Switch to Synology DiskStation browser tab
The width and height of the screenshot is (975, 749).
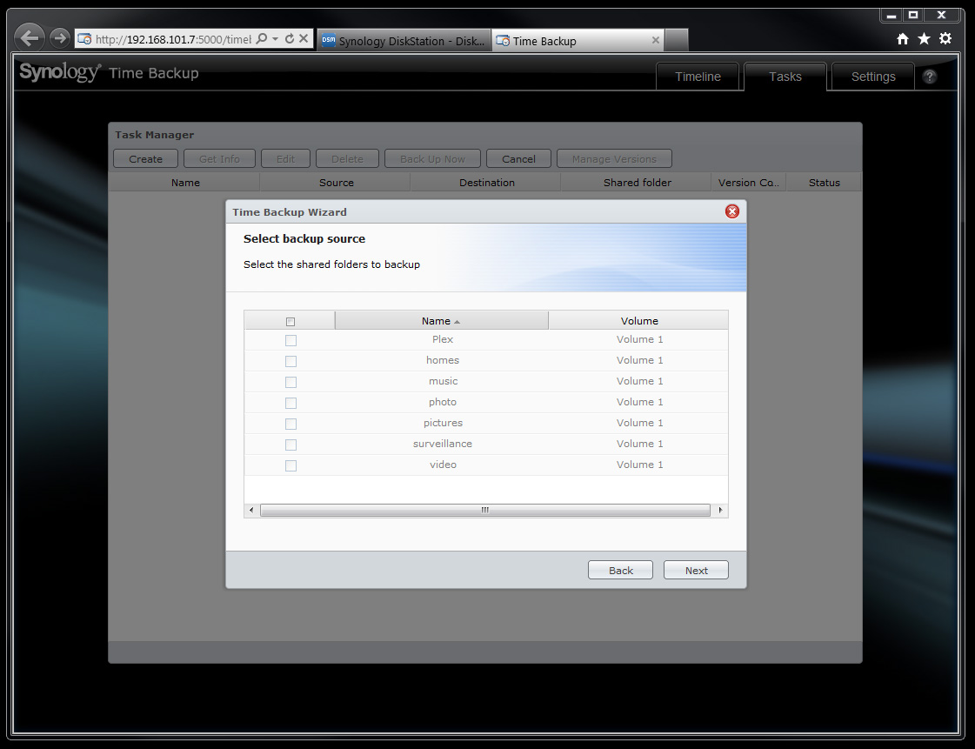[x=404, y=40]
